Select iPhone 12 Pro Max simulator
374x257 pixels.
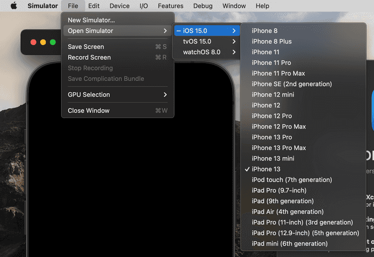pos(304,126)
